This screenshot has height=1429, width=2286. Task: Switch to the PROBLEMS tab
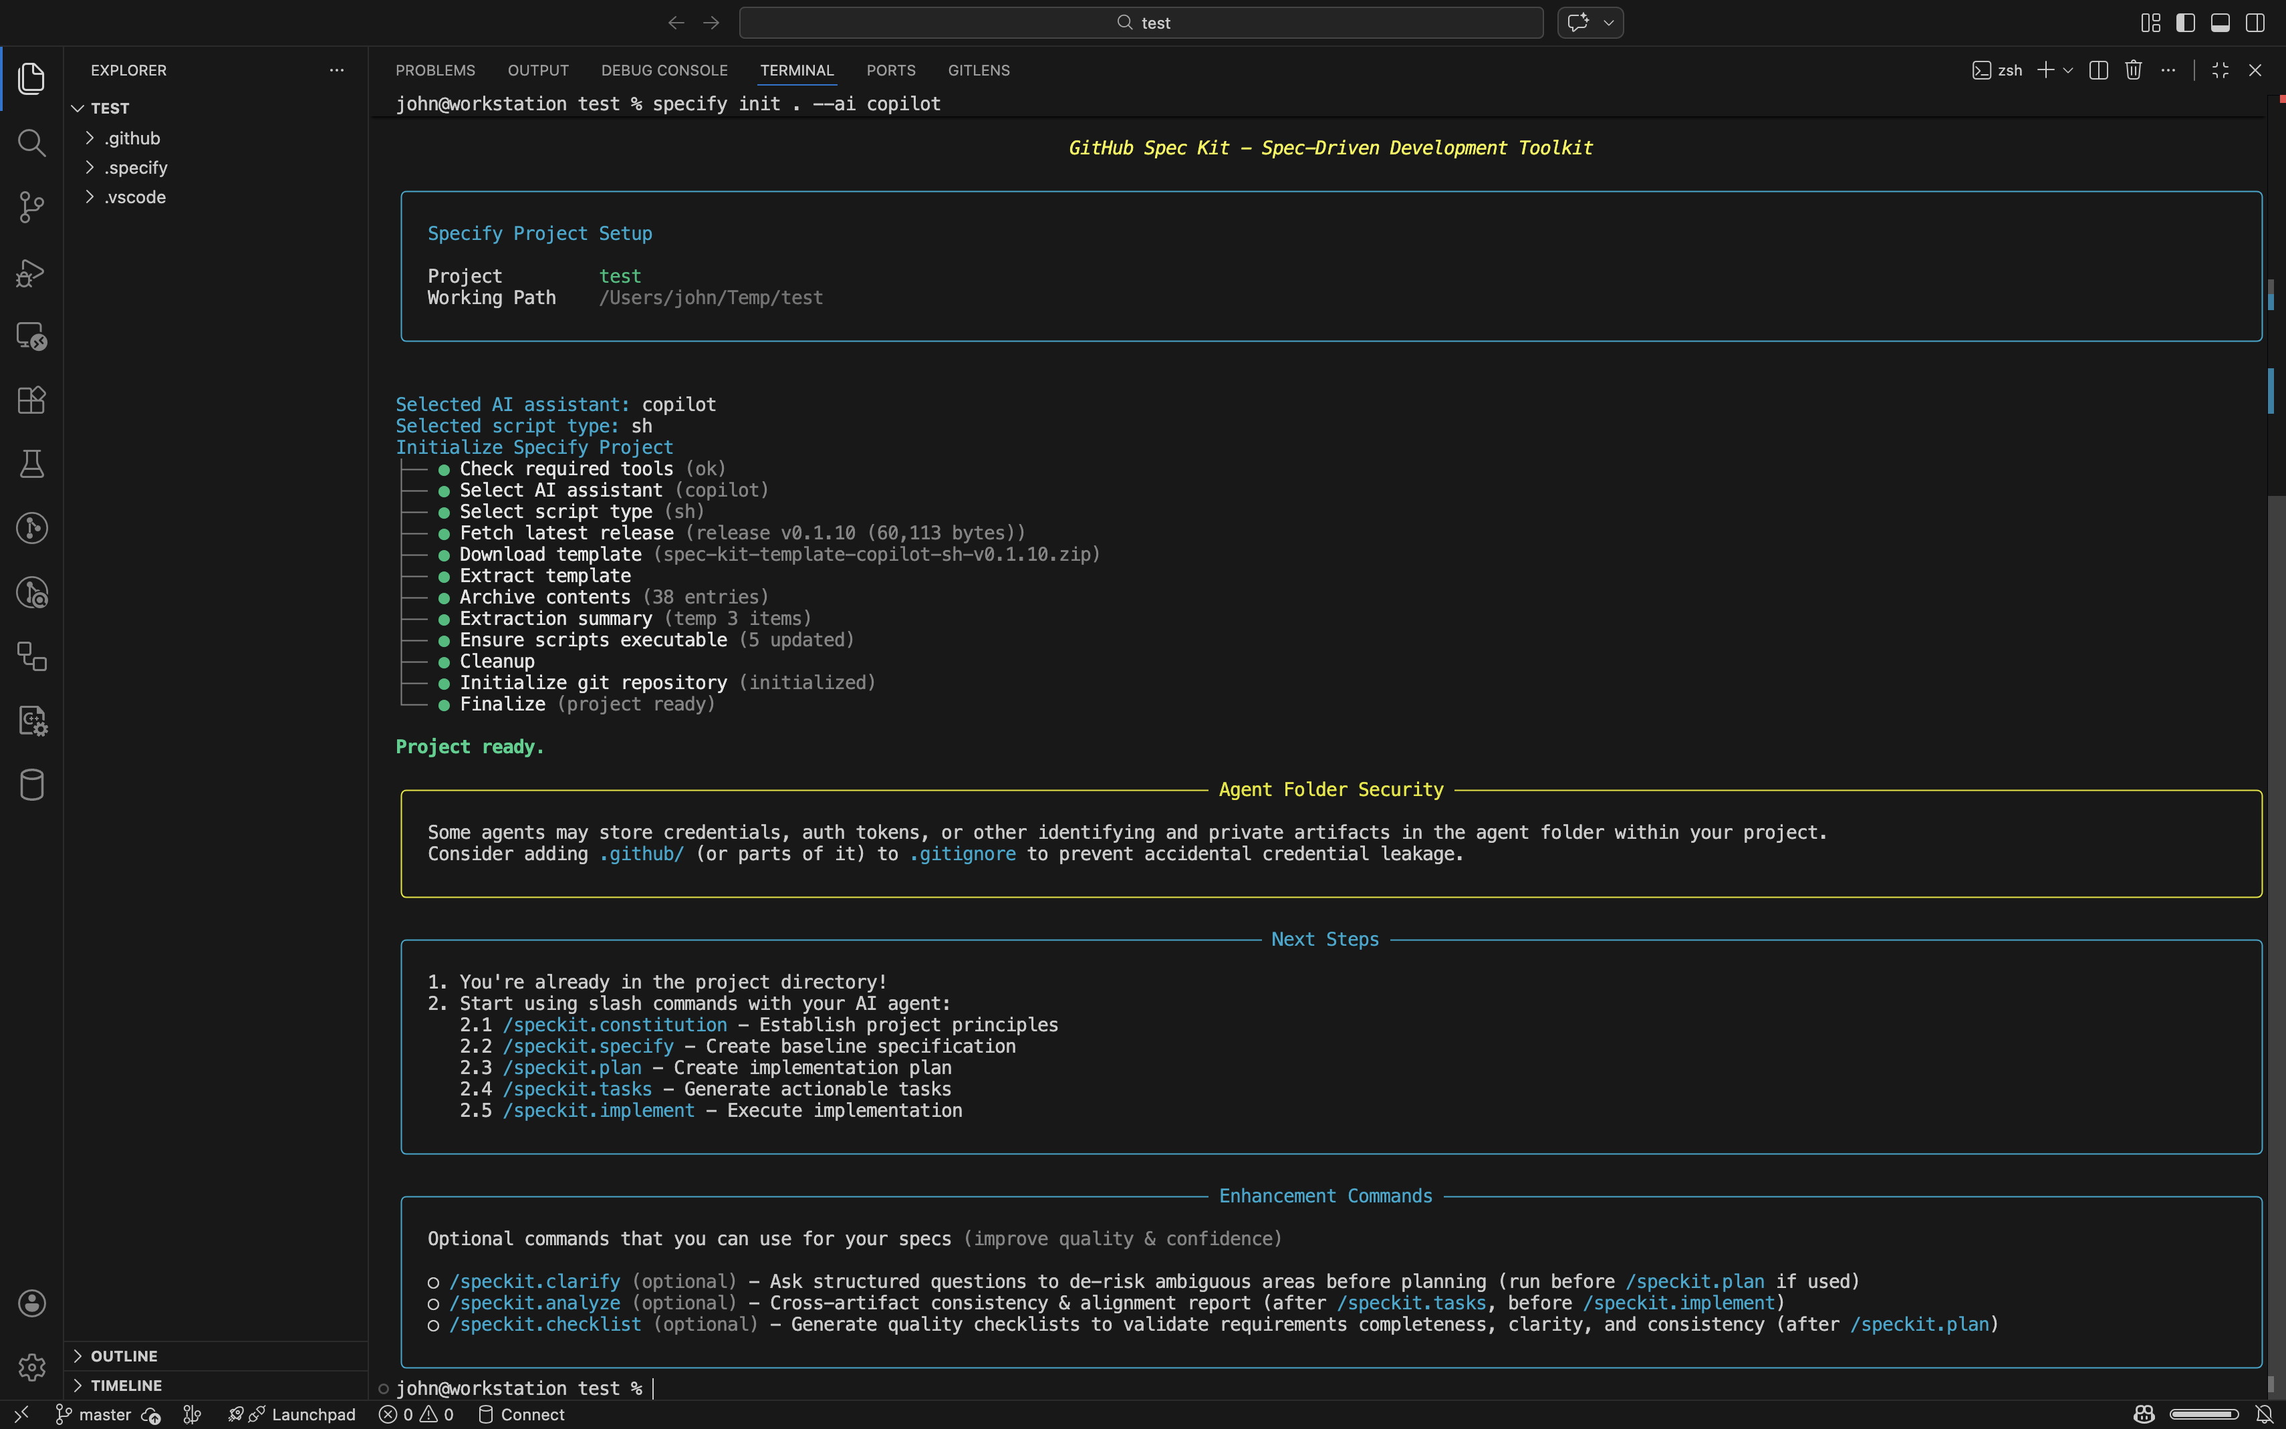tap(434, 70)
